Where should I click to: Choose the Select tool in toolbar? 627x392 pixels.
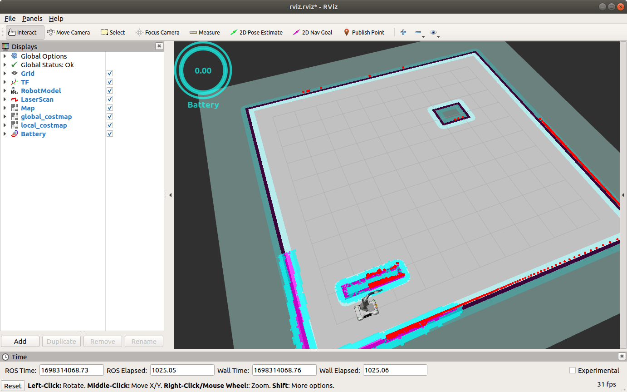pos(113,32)
